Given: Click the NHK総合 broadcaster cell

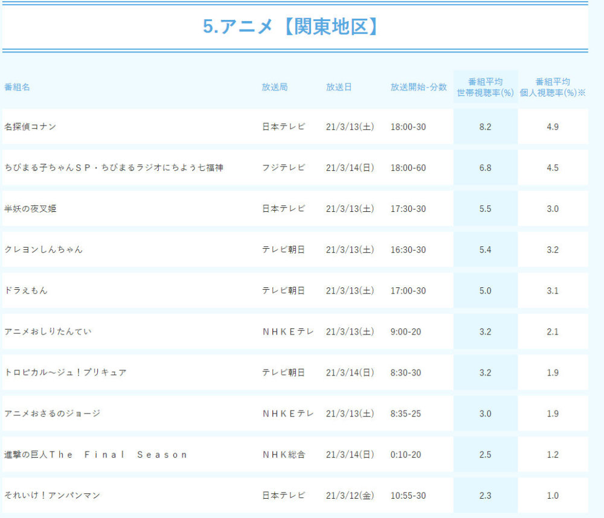Looking at the screenshot, I should (x=284, y=455).
